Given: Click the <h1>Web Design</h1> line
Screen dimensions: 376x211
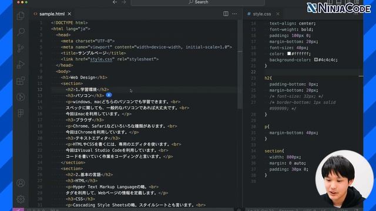Looking at the screenshot, I should (84, 77).
